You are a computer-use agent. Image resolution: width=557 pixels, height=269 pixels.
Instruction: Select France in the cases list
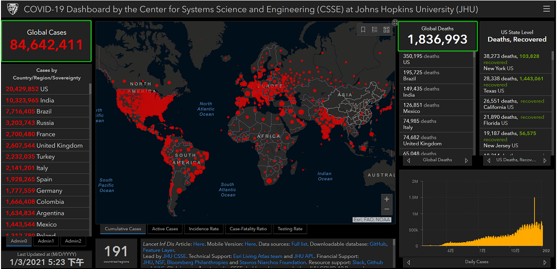coord(45,134)
